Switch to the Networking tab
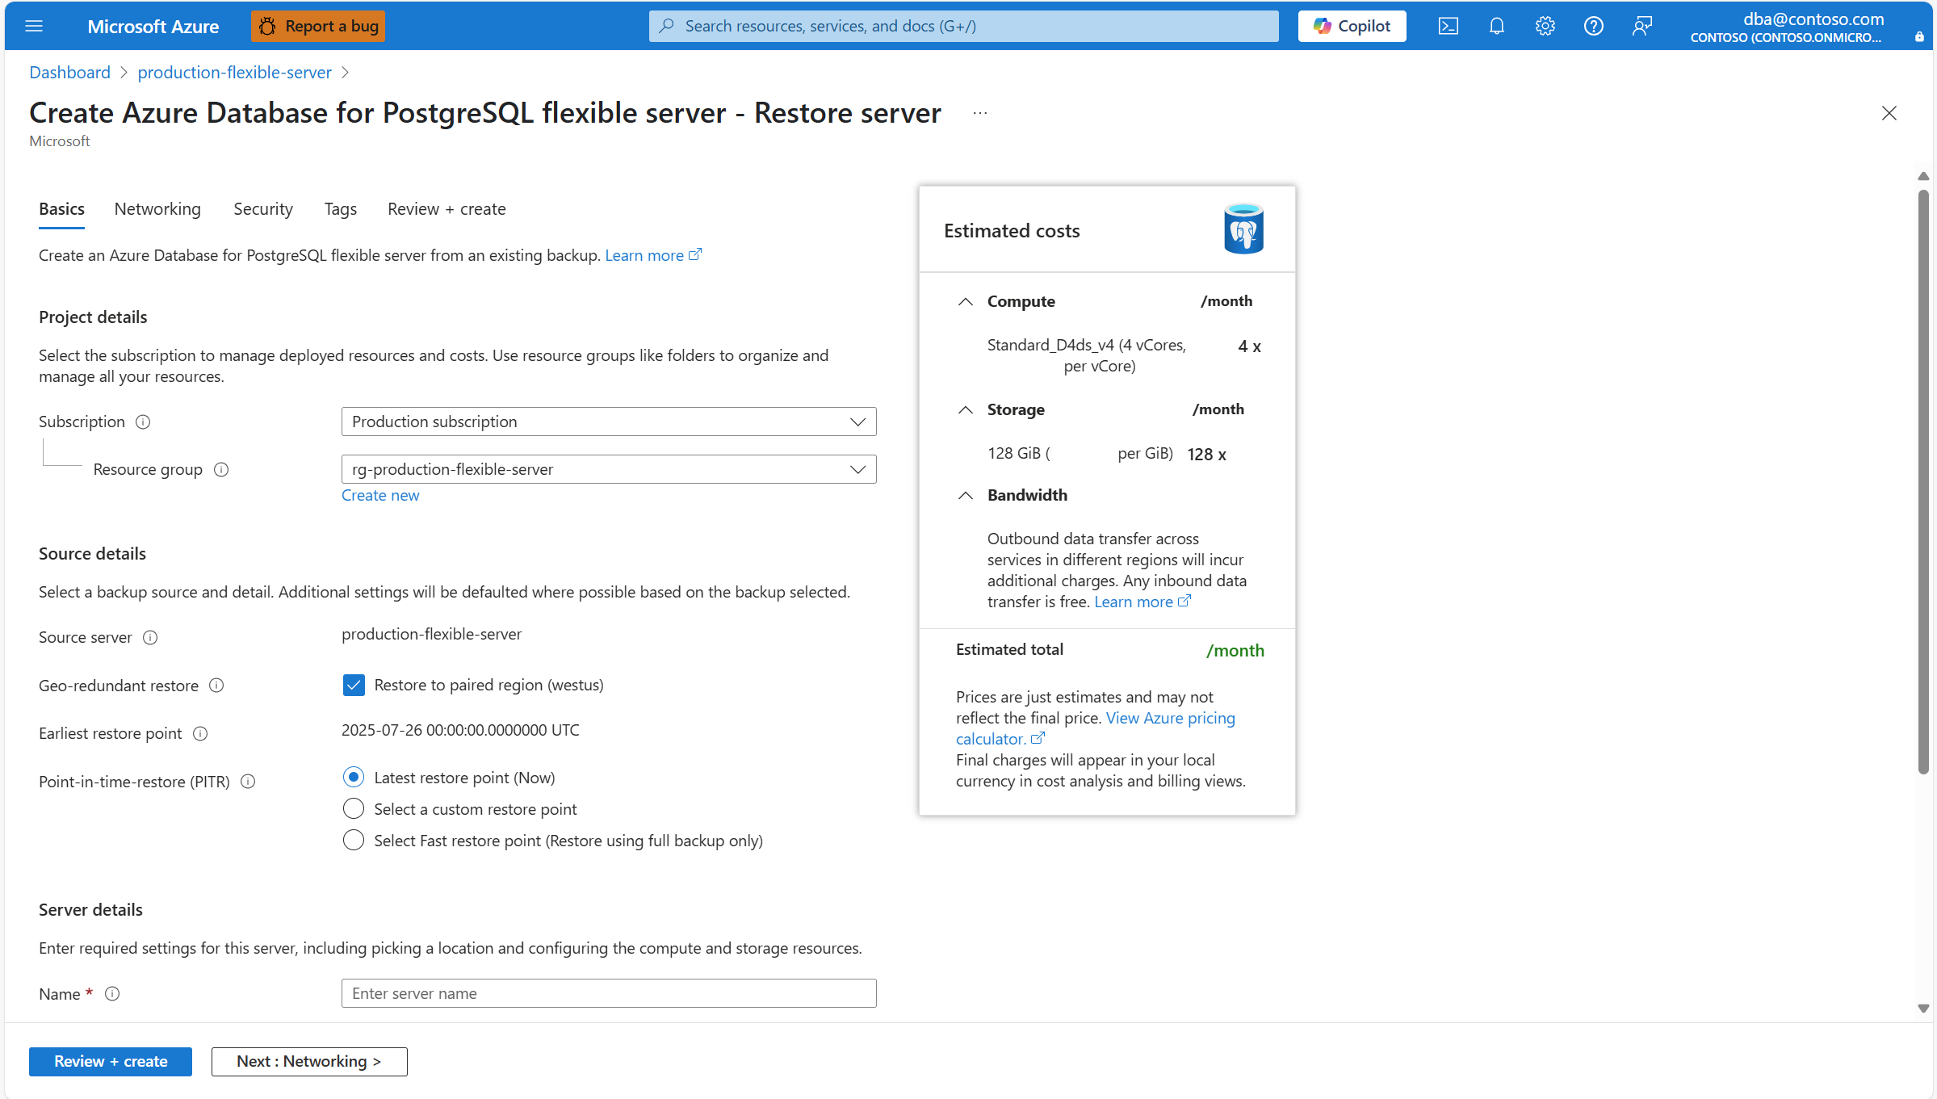1937x1099 pixels. pyautogui.click(x=157, y=209)
